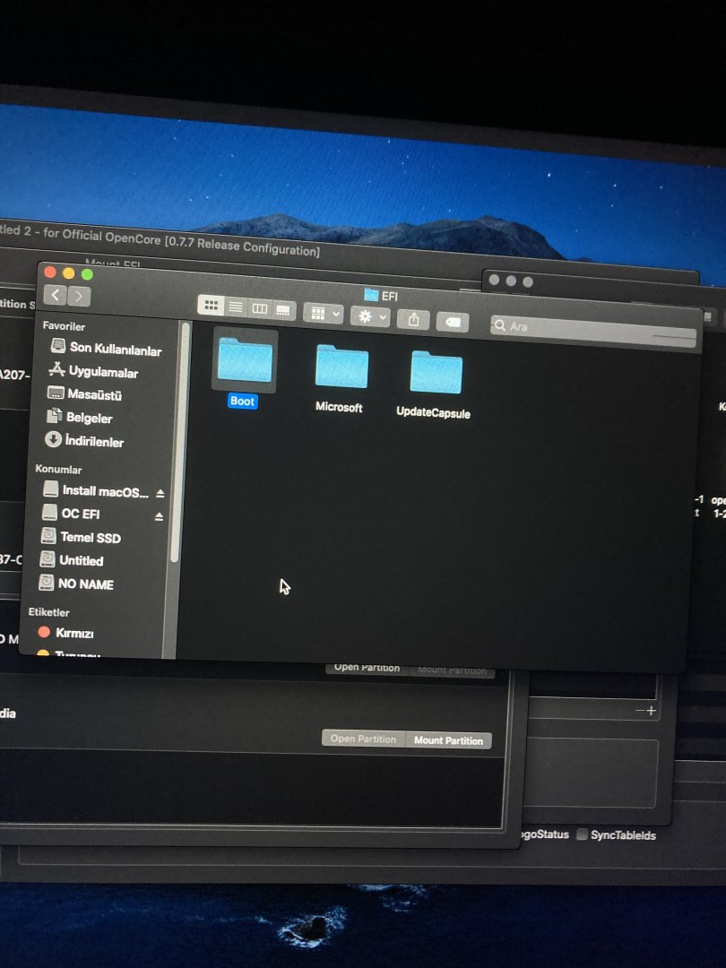The image size is (726, 968).
Task: Zoom the Finder window
Action: 87,274
